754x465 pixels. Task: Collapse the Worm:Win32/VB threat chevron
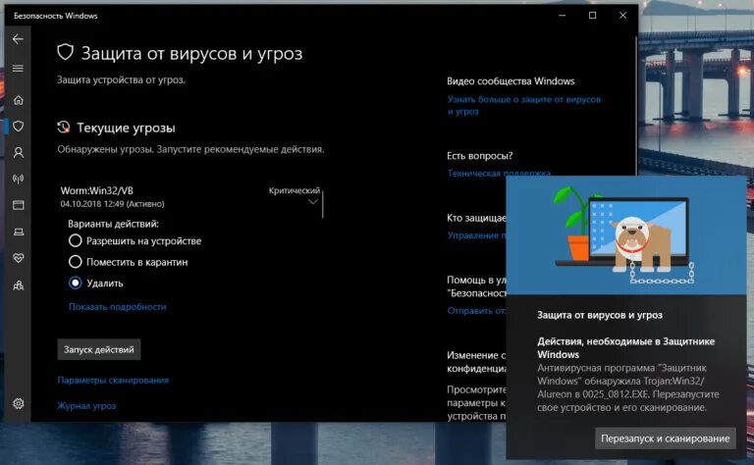click(x=313, y=202)
